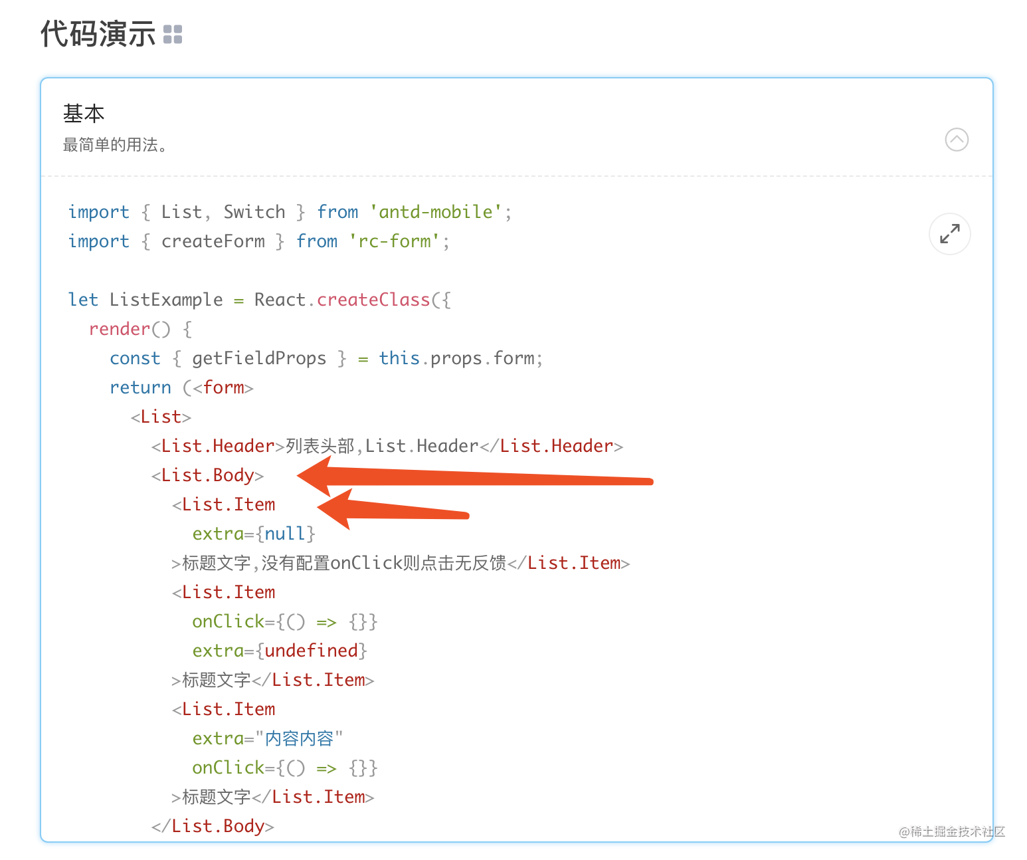This screenshot has height=860, width=1027.
Task: Click the 代码演示 section heading
Action: (x=97, y=32)
